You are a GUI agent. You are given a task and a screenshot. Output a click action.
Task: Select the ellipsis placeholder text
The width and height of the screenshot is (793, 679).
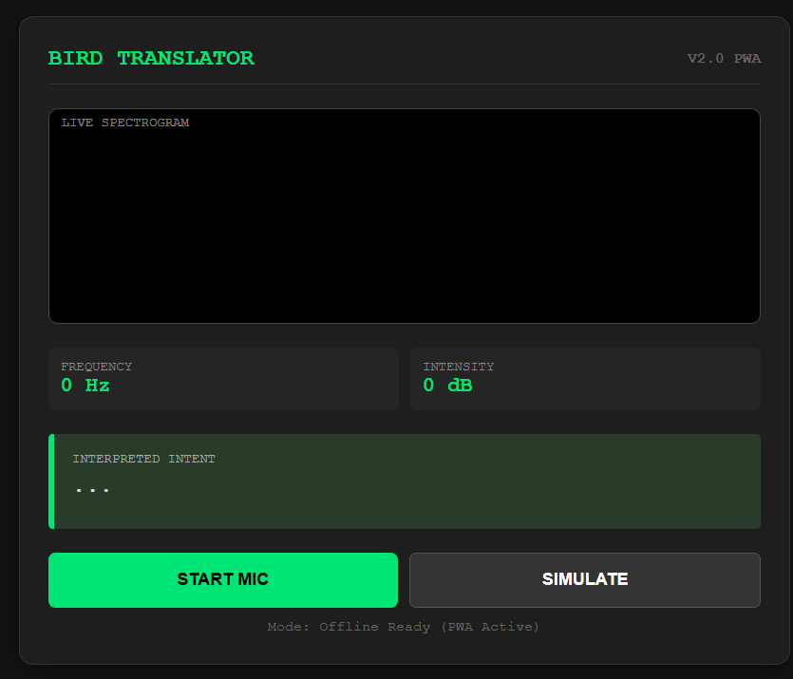point(93,488)
